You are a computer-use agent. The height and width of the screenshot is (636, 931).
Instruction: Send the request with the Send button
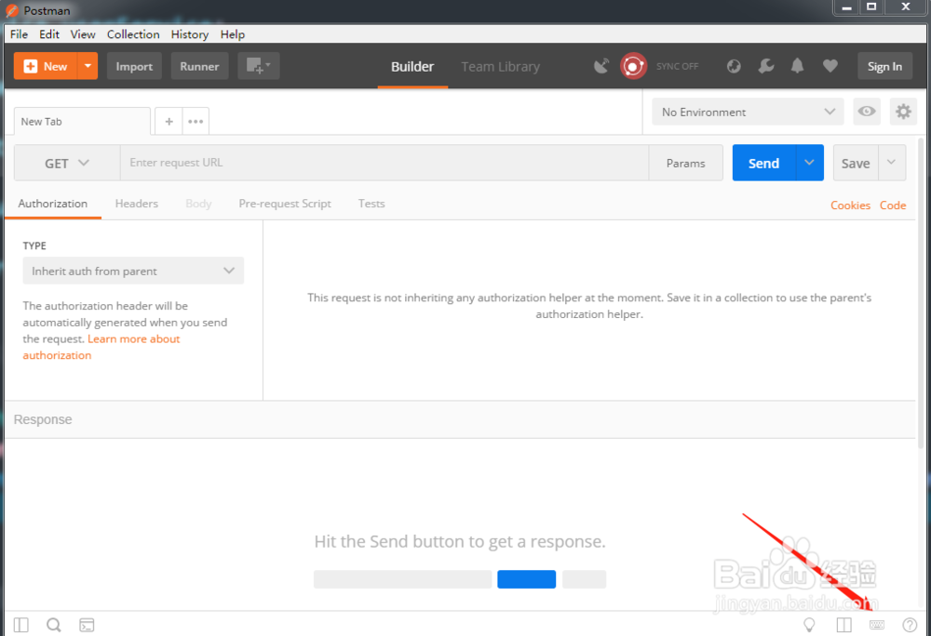[x=763, y=163]
